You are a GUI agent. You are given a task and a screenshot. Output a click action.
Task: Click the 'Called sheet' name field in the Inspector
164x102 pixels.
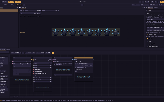pyautogui.click(x=155, y=19)
